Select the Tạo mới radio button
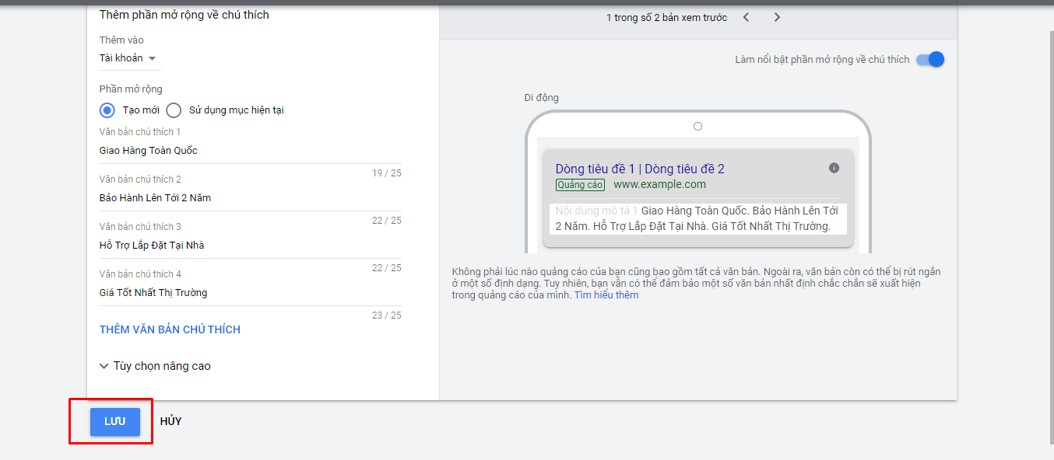This screenshot has height=460, width=1054. 107,110
